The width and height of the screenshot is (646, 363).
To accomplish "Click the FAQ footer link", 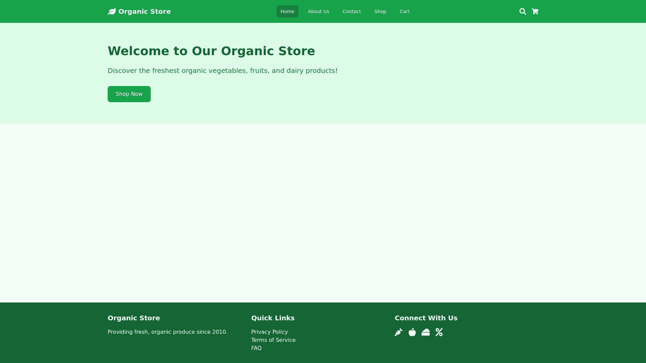I will (256, 348).
